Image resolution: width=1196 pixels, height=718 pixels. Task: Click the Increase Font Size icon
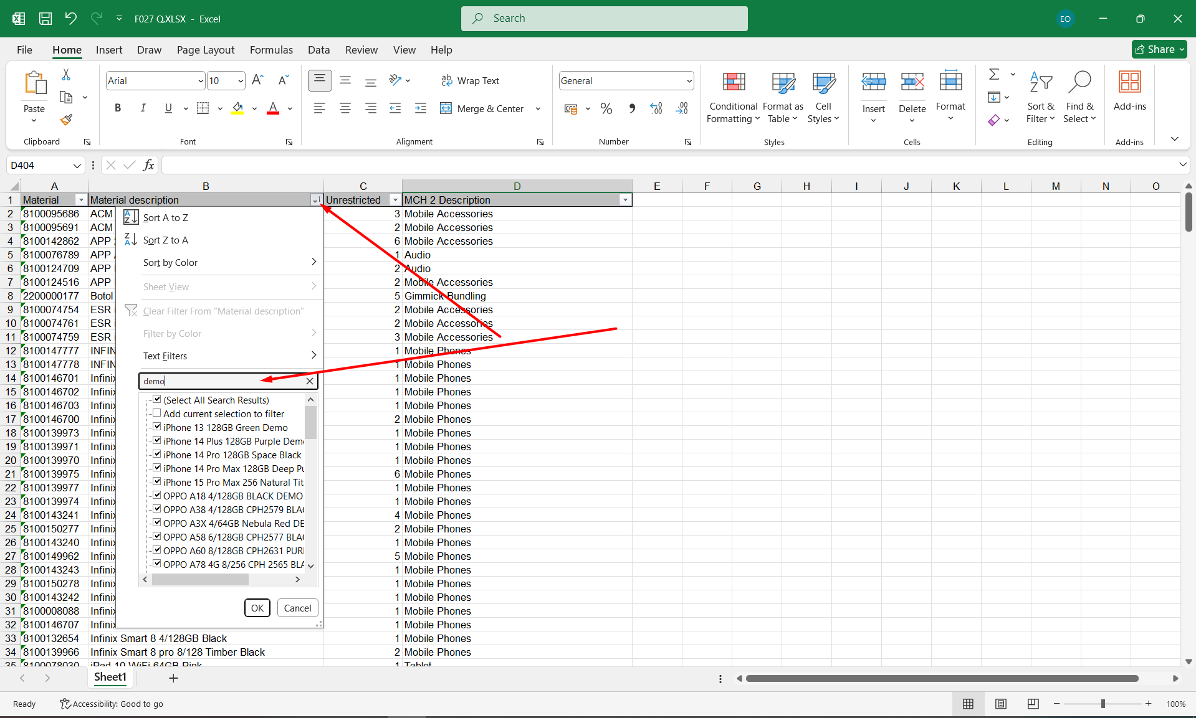(257, 80)
